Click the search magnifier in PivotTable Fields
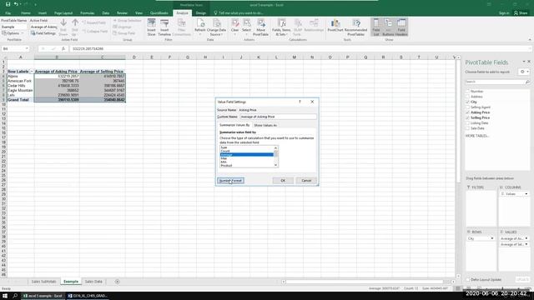The width and height of the screenshot is (534, 300). click(x=527, y=82)
